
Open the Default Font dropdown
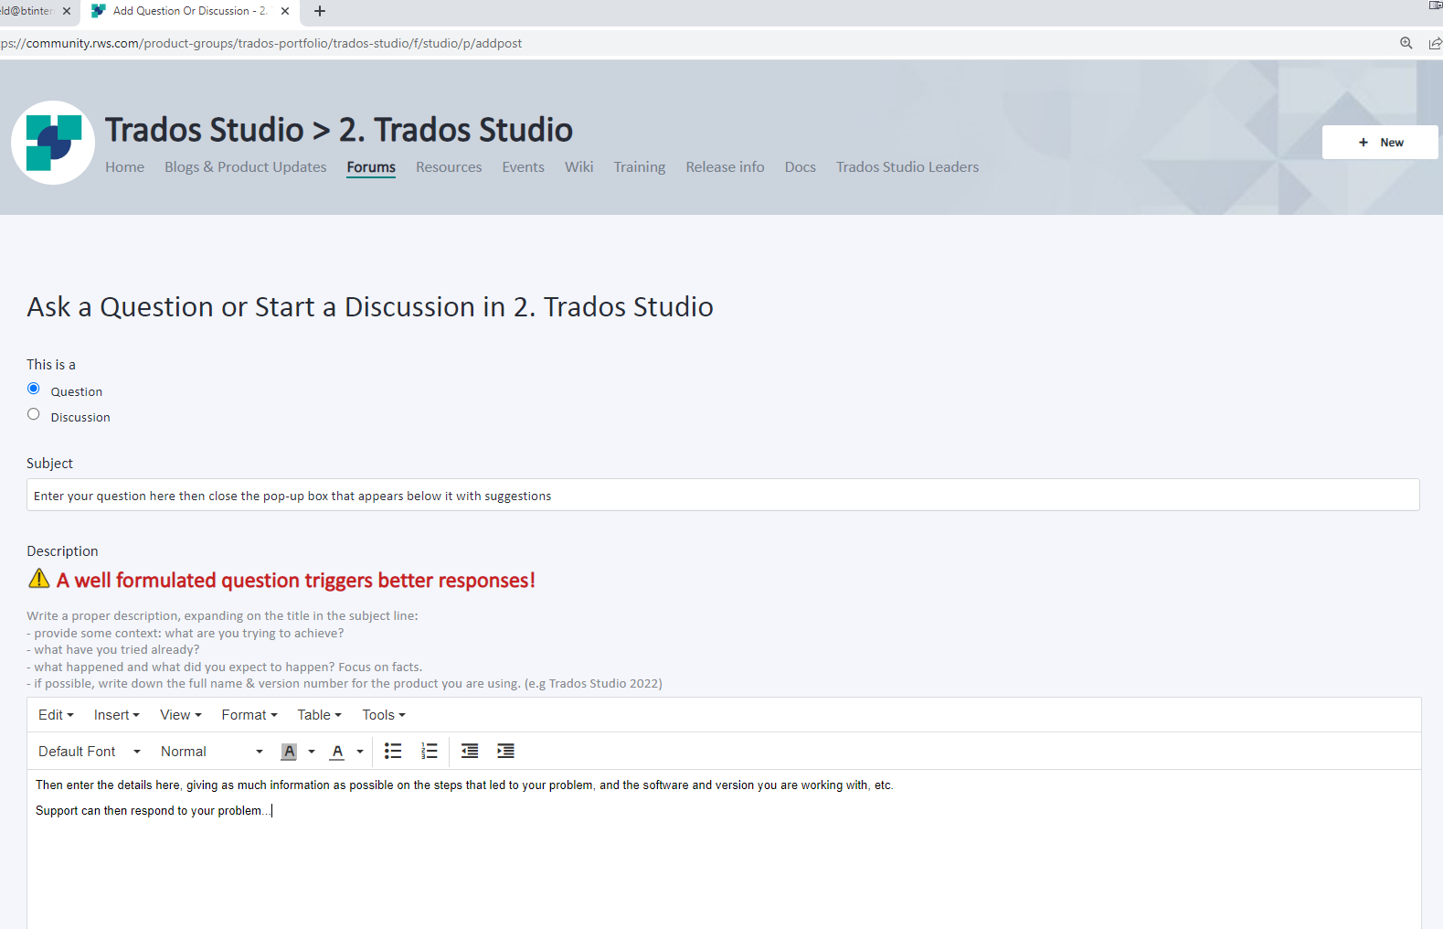coord(90,752)
